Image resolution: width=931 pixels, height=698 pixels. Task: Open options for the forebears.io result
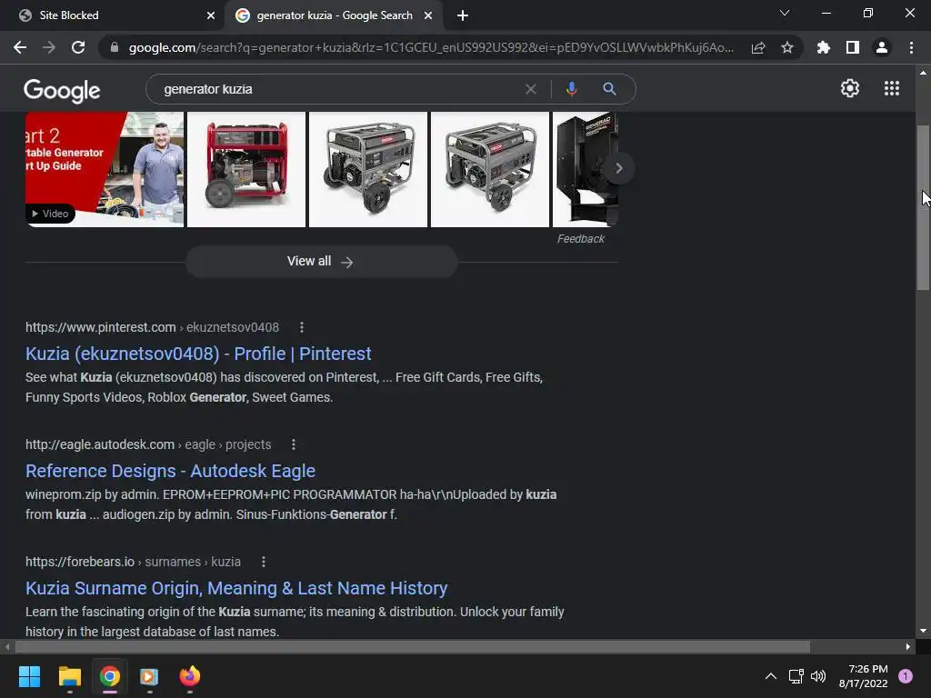264,562
